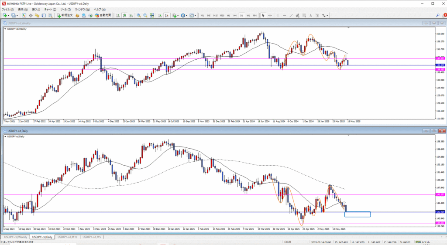Zoom in on the chart
447x245 pixels.
click(x=138, y=15)
